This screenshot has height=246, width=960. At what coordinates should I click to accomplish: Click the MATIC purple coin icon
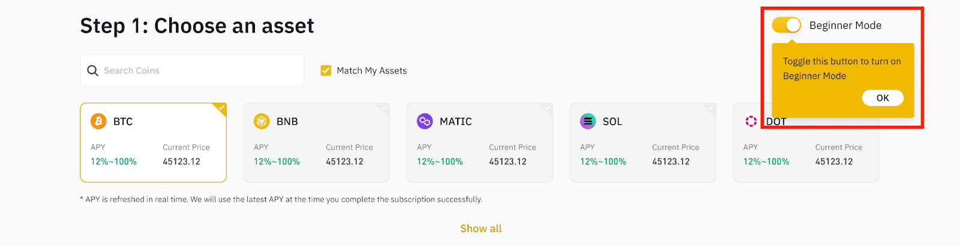coord(425,121)
